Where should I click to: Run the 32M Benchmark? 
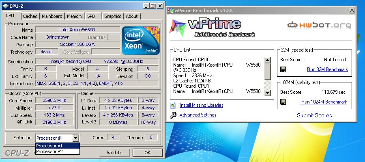coord(327,69)
